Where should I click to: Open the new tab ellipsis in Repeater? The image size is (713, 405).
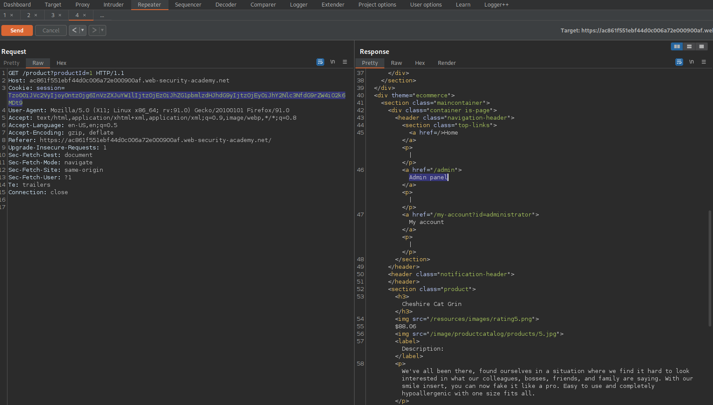[102, 15]
